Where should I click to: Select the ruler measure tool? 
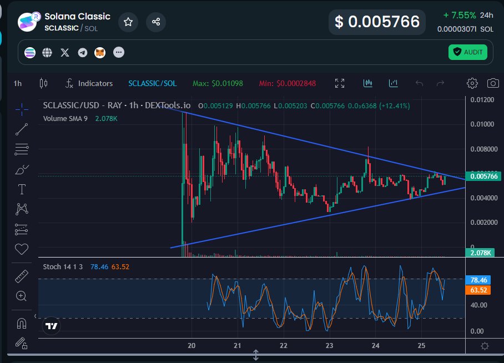pyautogui.click(x=22, y=276)
